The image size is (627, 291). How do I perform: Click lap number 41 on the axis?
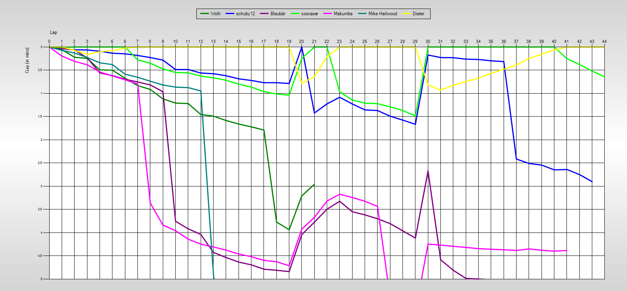tap(566, 41)
